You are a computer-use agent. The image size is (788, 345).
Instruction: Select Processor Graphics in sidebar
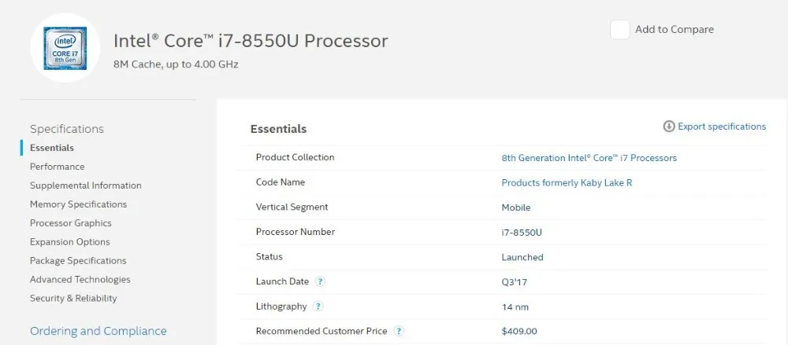[71, 223]
